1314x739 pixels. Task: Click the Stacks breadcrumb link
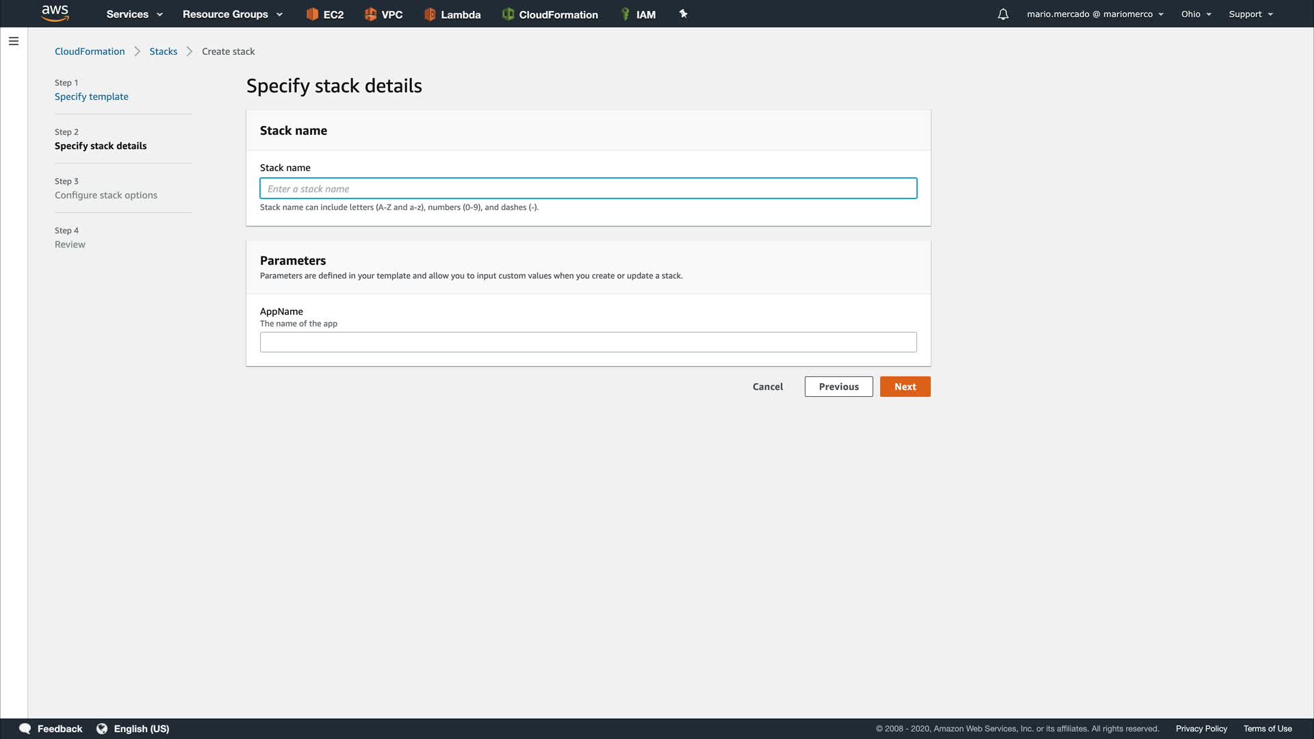(x=163, y=51)
